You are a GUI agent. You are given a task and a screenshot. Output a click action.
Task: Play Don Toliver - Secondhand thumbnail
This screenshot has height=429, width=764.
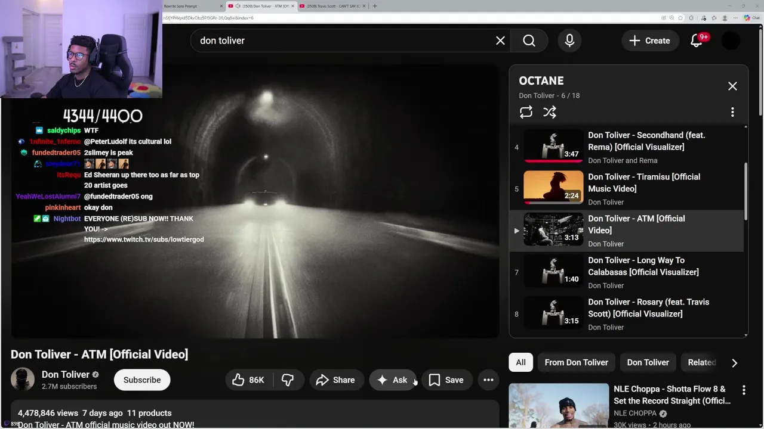[x=553, y=146]
